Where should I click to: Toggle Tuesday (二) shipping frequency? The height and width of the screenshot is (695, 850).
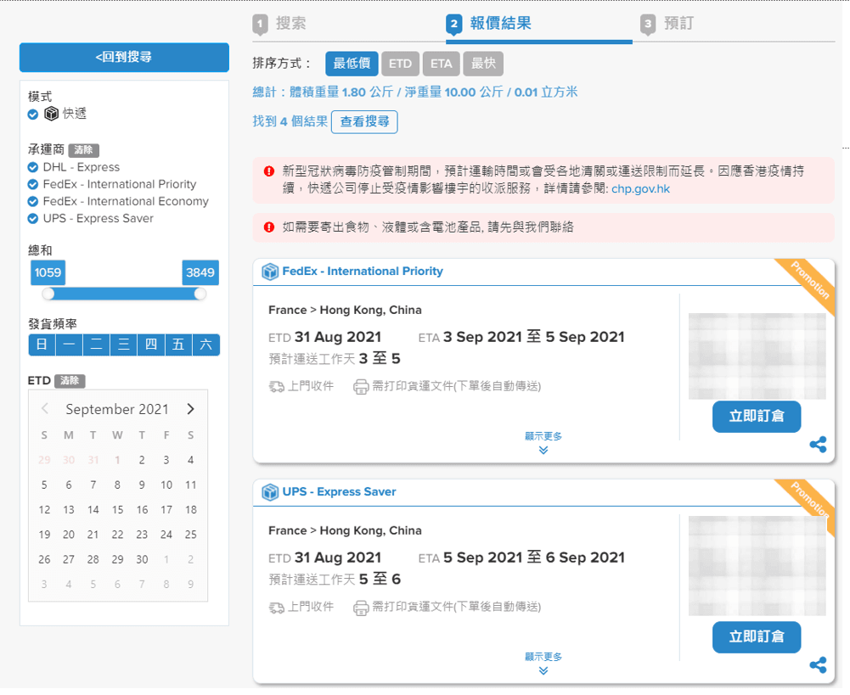pyautogui.click(x=97, y=345)
